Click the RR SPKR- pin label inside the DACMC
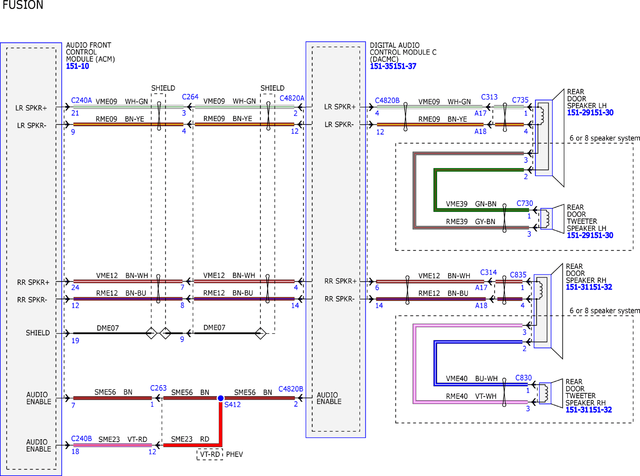Image resolution: width=640 pixels, height=476 pixels. click(340, 299)
